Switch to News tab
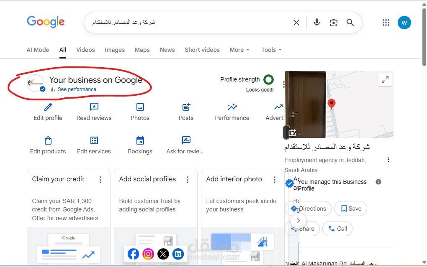 click(167, 50)
